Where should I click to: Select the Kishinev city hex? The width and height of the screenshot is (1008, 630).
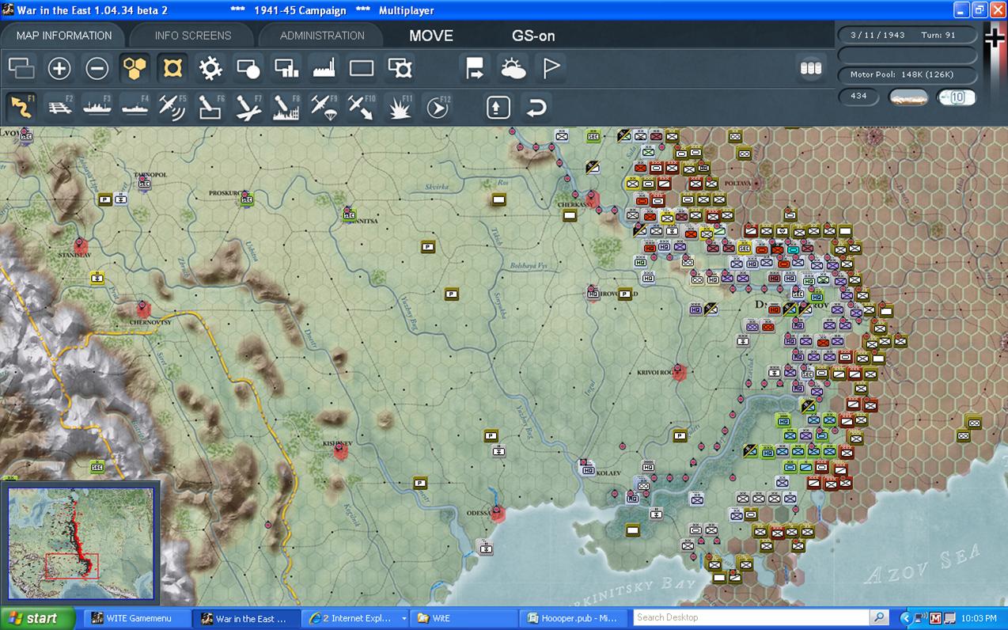[x=340, y=451]
